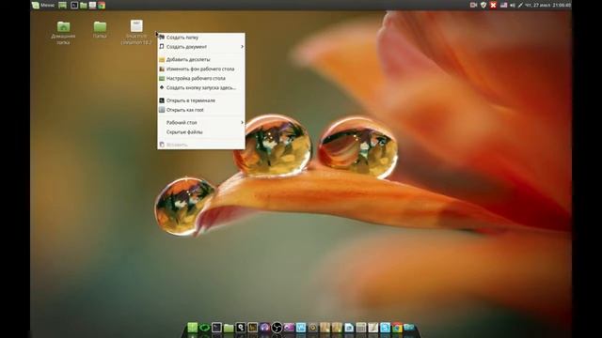Expand the Создать документ submenu
The height and width of the screenshot is (338, 602).
click(x=201, y=46)
